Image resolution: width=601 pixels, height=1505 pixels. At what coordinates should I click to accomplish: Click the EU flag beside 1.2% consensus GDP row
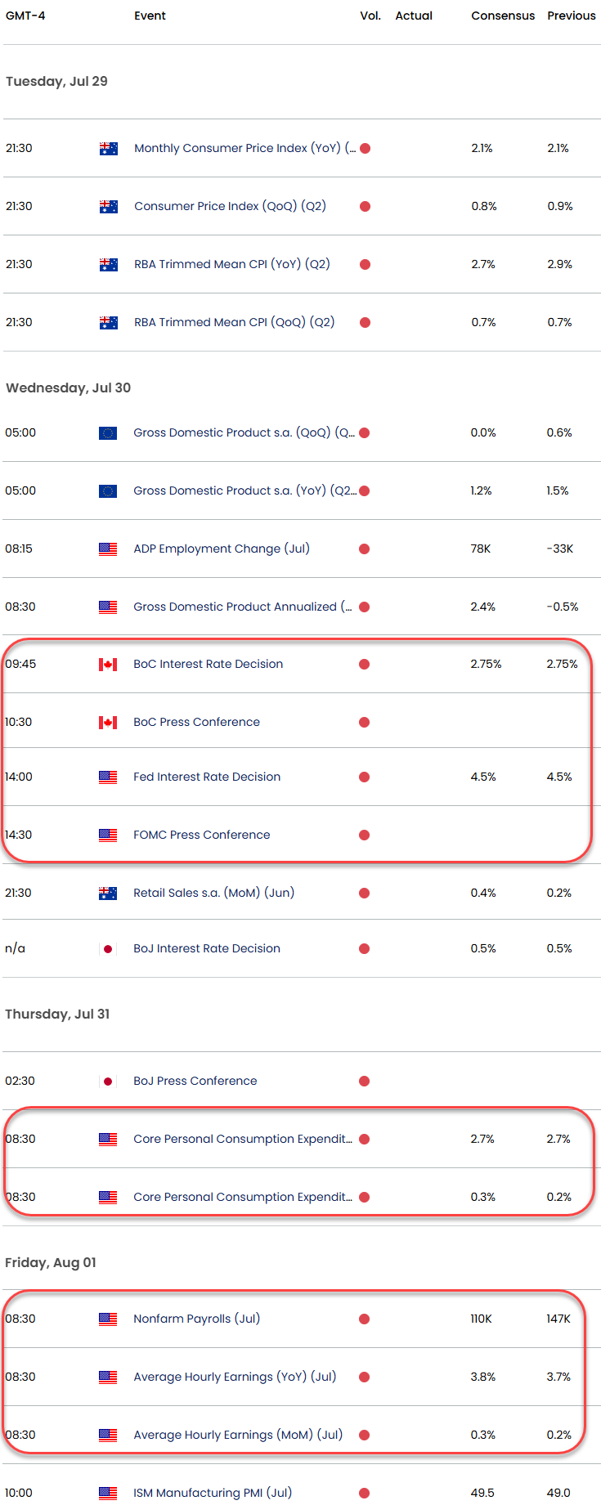click(x=107, y=491)
